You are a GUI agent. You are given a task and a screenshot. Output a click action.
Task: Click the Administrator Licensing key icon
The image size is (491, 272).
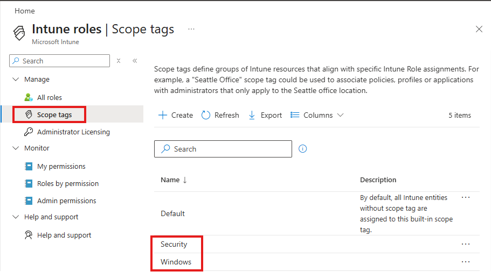(x=29, y=132)
